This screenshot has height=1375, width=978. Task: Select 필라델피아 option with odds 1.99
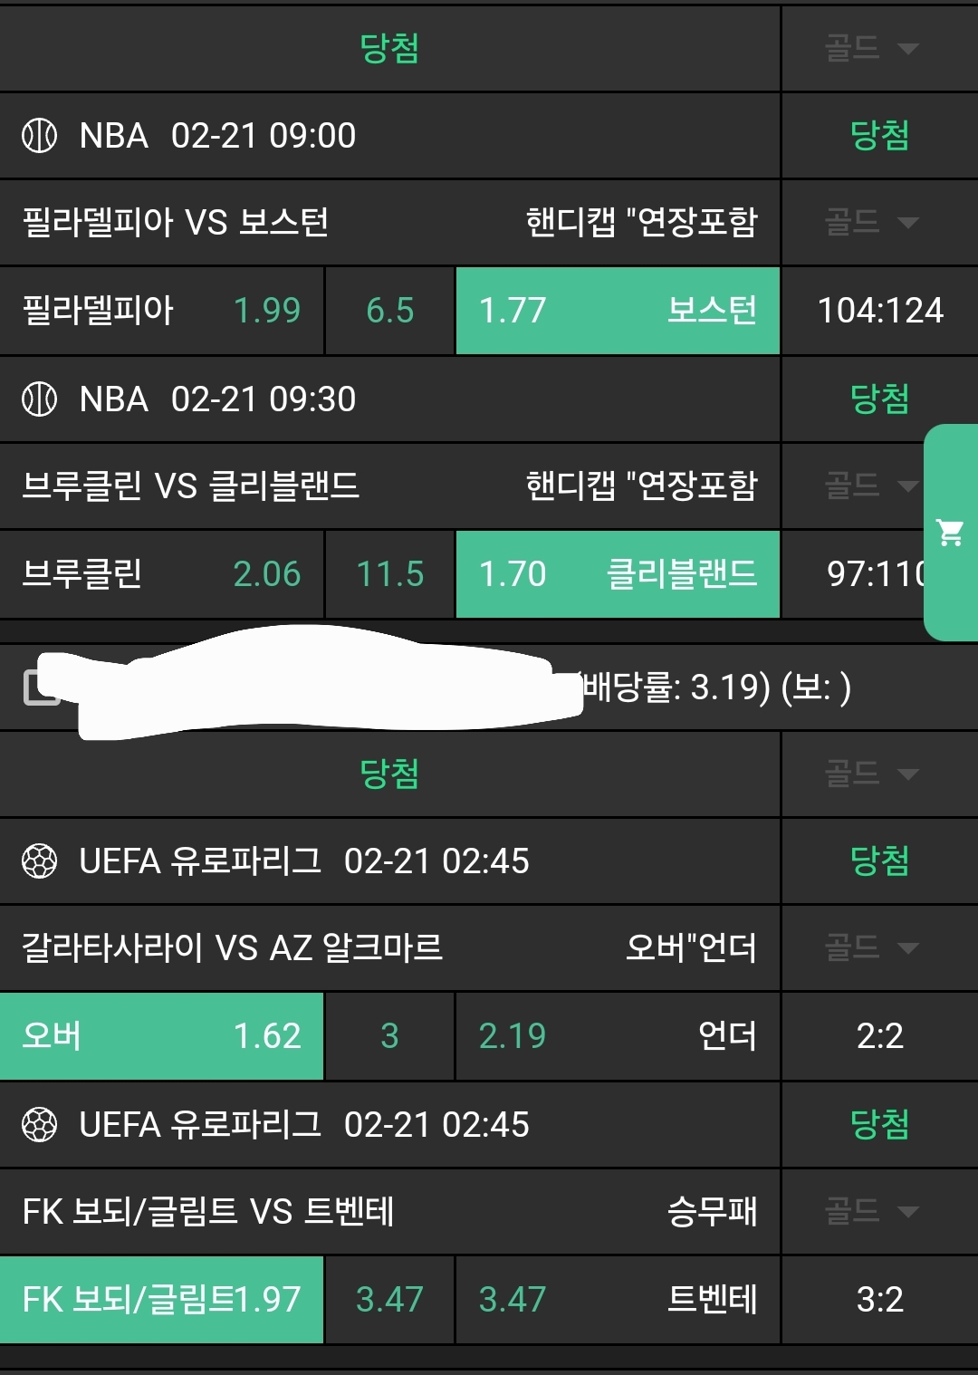pos(161,311)
